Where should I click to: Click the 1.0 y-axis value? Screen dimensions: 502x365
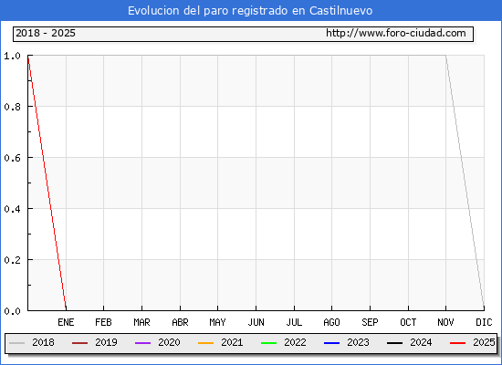pos(12,56)
